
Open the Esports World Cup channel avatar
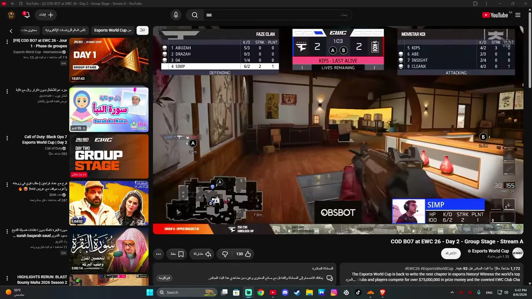point(518,253)
